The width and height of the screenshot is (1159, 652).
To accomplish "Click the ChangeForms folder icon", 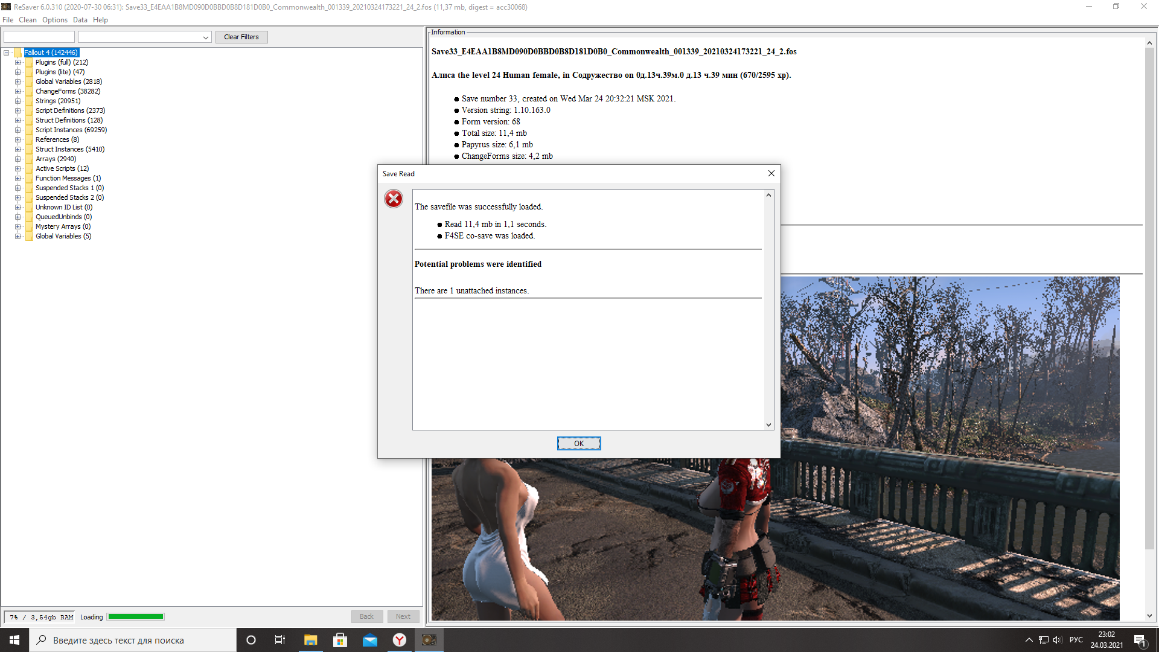I will pos(29,91).
